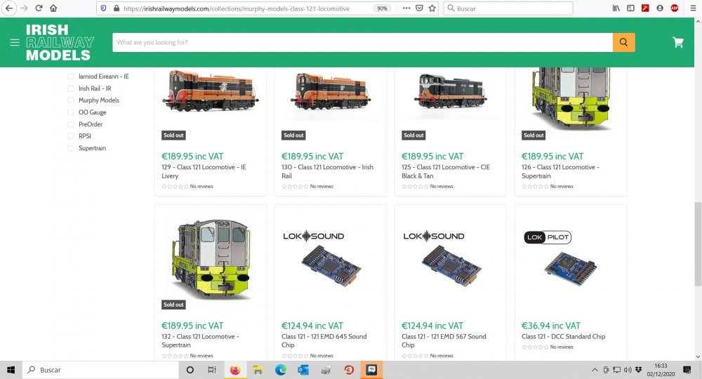Image resolution: width=702 pixels, height=379 pixels.
Task: Click the 'What are you looking for?' search field
Action: pyautogui.click(x=362, y=42)
